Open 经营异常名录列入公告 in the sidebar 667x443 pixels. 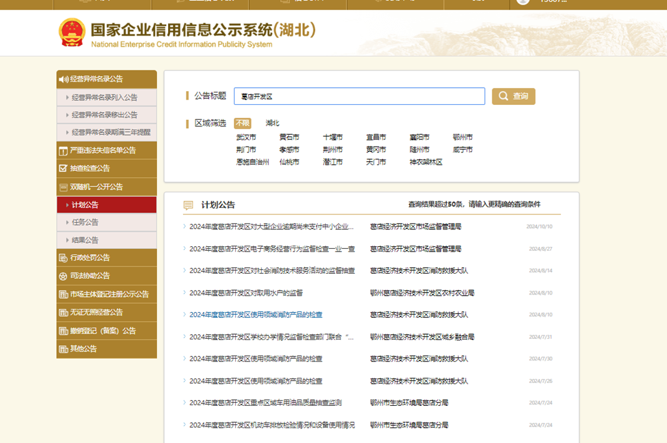click(x=107, y=98)
